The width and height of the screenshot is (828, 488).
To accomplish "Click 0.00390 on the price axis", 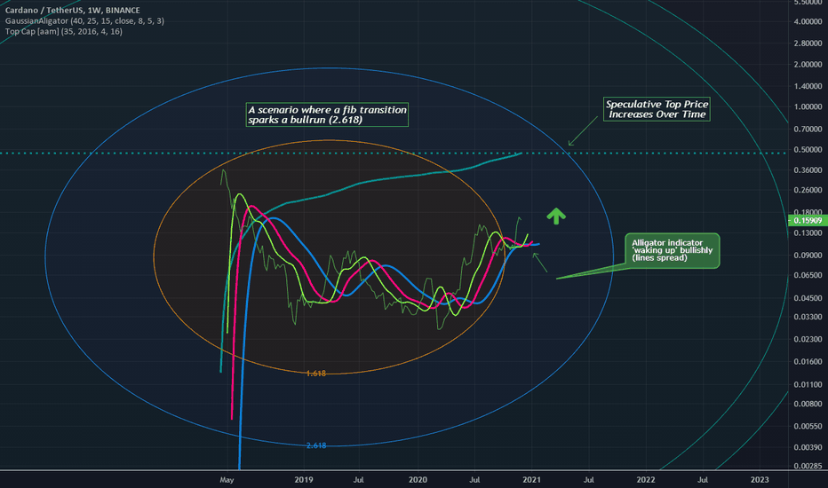I will pyautogui.click(x=808, y=447).
